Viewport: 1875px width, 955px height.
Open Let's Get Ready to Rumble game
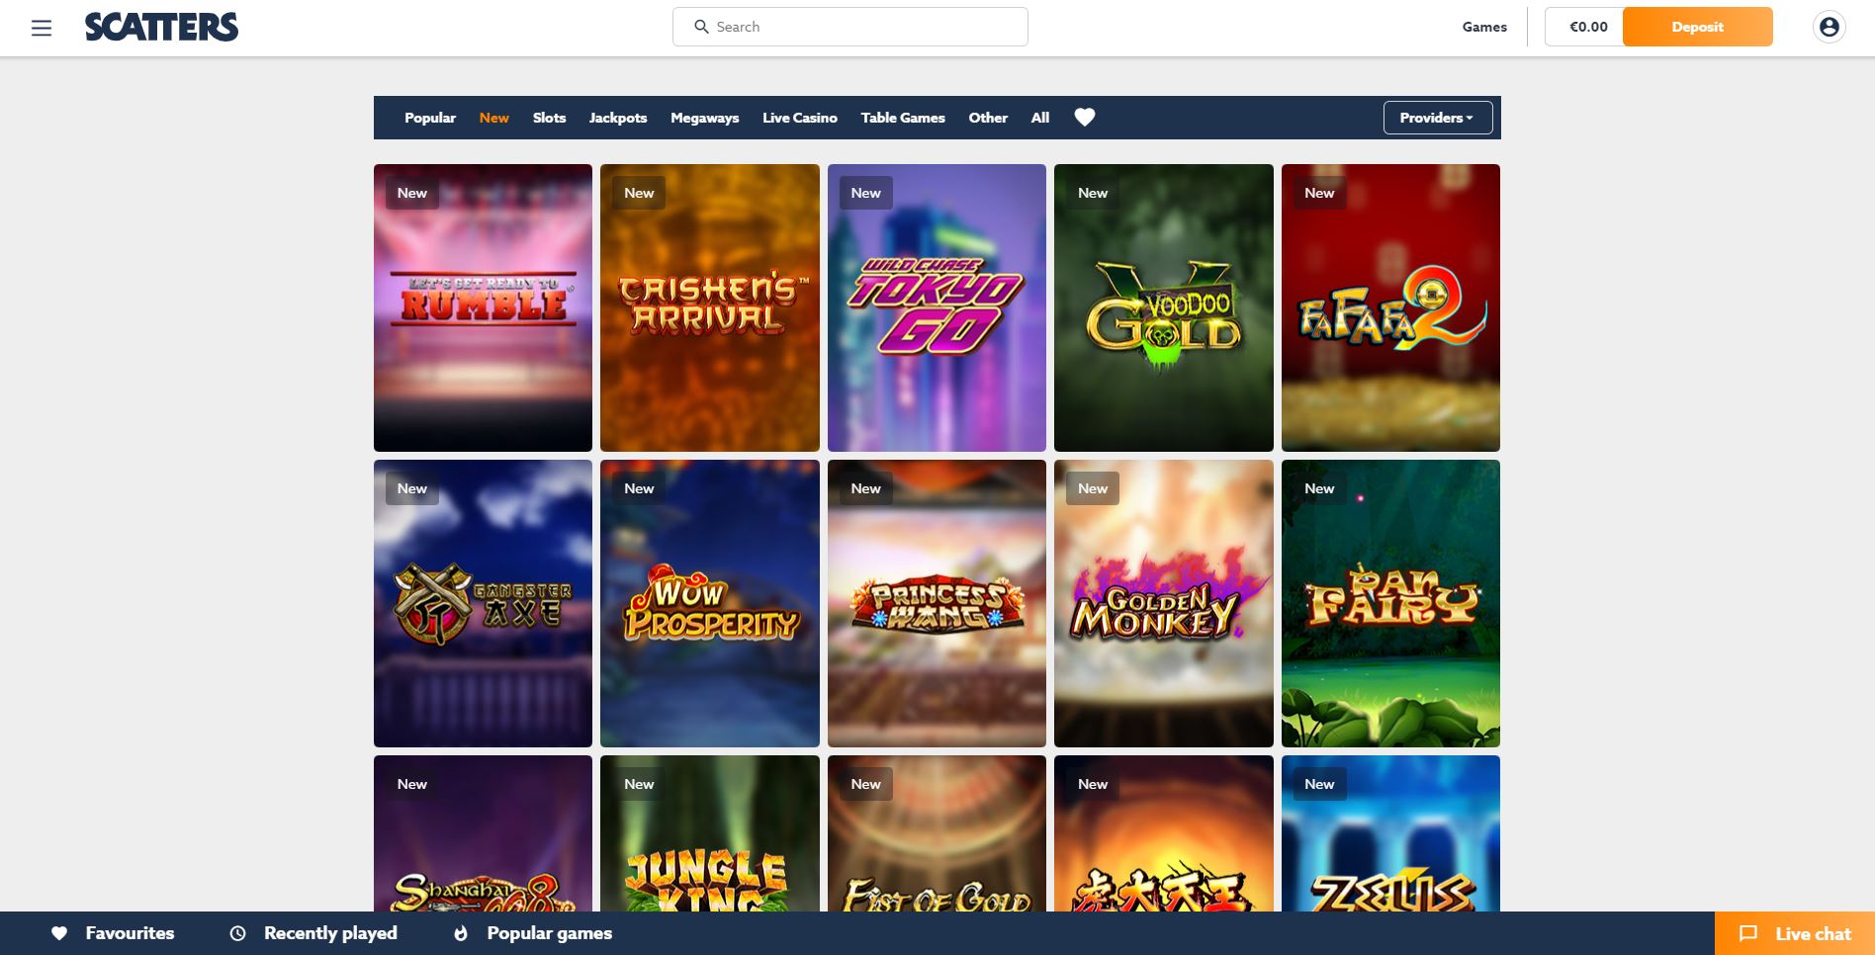click(x=483, y=307)
